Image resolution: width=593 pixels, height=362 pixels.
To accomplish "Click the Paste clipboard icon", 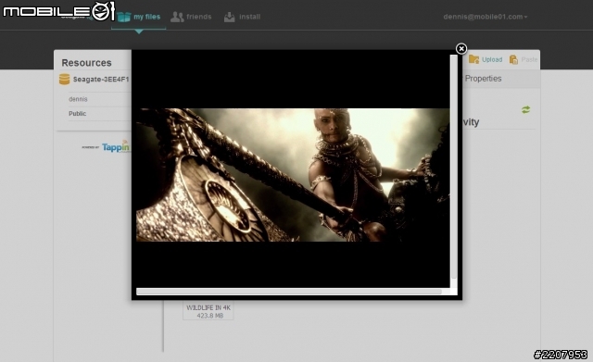I will (x=513, y=59).
